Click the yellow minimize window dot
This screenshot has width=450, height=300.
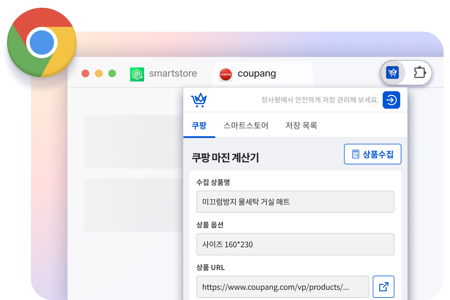coord(99,73)
